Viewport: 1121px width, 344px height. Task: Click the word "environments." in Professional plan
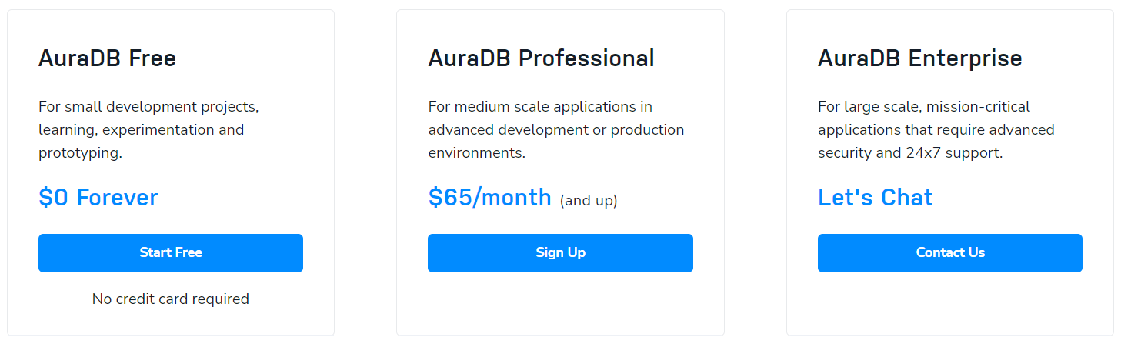477,153
